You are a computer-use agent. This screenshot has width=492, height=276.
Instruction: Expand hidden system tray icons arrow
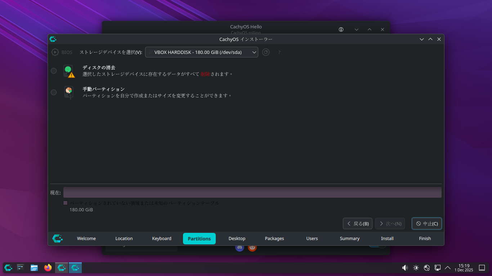click(448, 268)
